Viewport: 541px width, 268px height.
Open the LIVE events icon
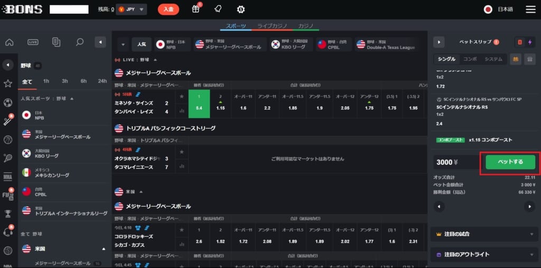(x=33, y=42)
